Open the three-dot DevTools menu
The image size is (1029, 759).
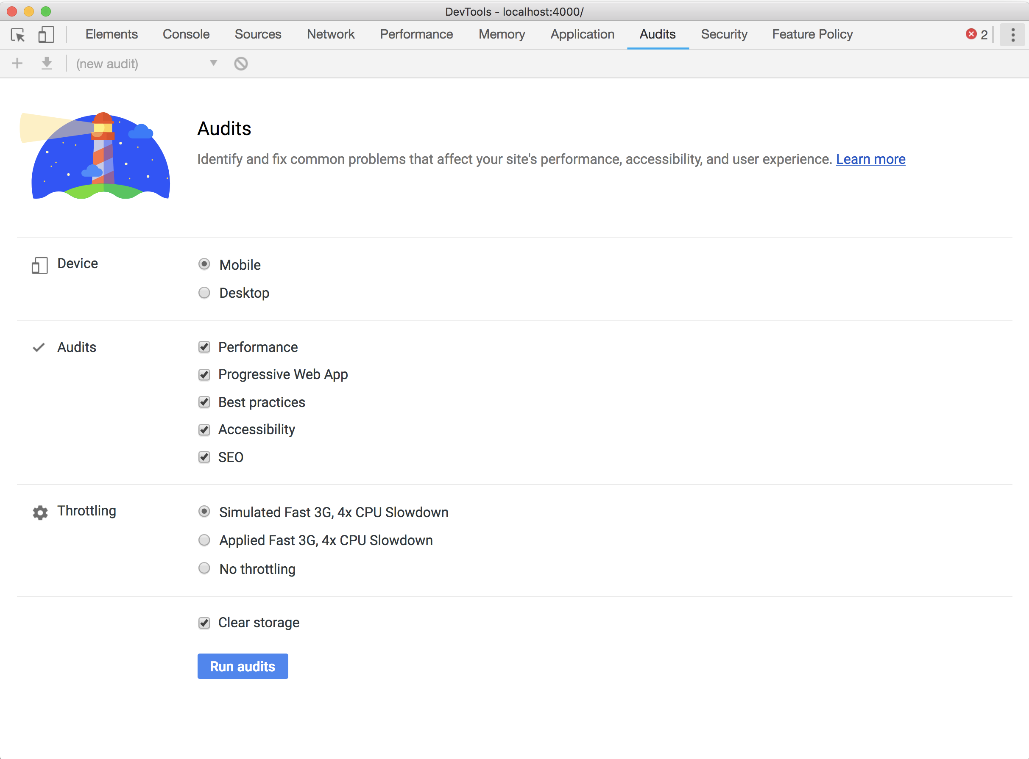[x=1012, y=35]
